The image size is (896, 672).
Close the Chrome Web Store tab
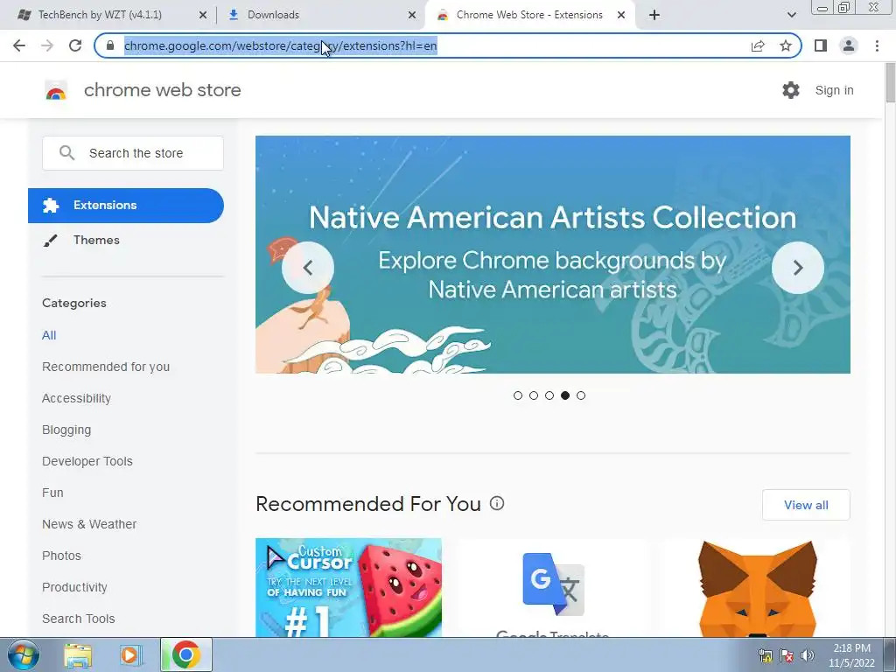point(621,16)
